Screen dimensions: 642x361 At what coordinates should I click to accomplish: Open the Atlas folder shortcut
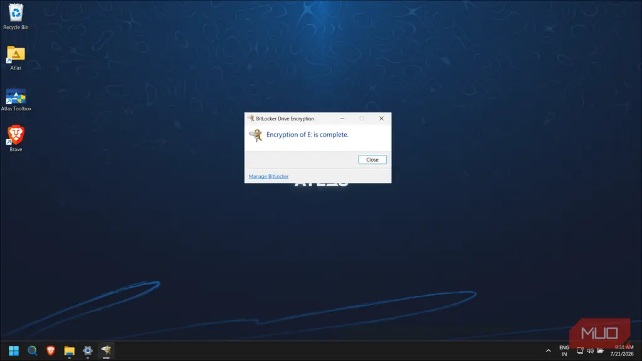tap(16, 58)
